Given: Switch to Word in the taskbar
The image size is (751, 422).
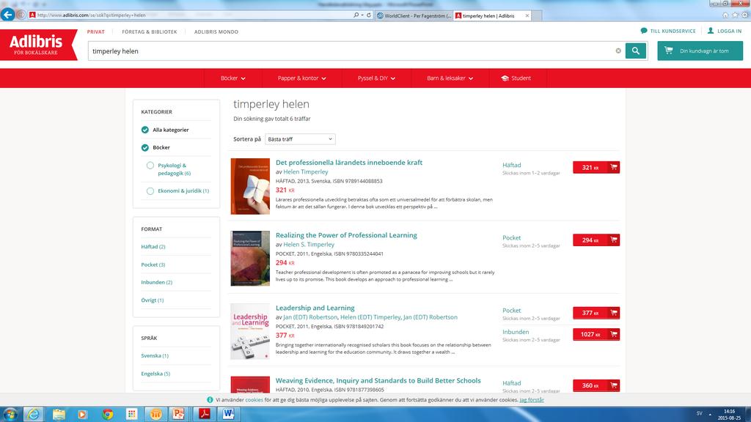Looking at the screenshot, I should click(x=229, y=414).
